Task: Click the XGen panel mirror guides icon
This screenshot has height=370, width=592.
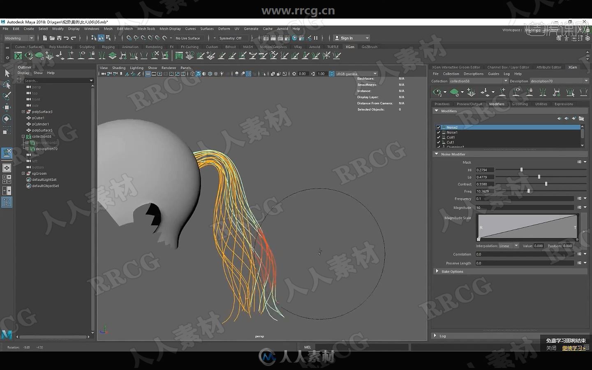Action: click(543, 92)
